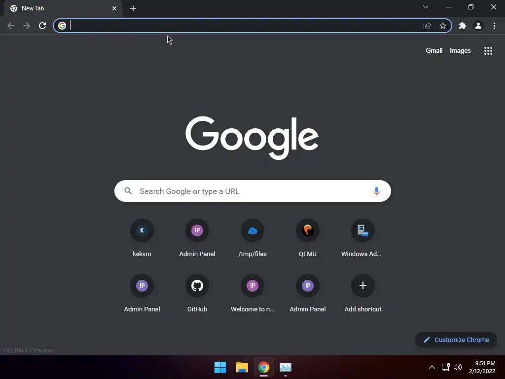
Task: Start voice search with the microphone
Action: tap(376, 191)
